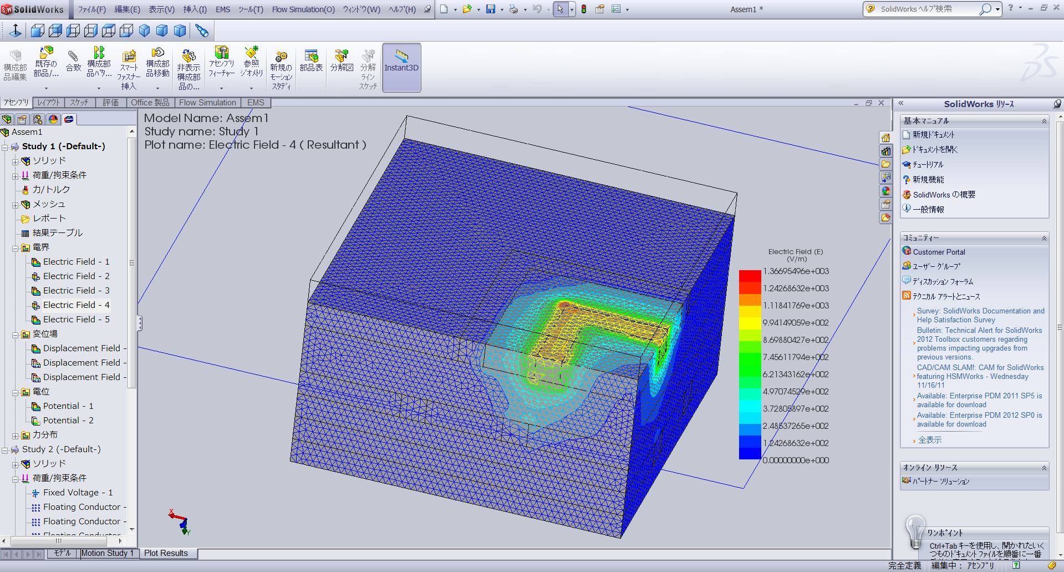Click the red color swatch in legend
The width and height of the screenshot is (1064, 572).
click(x=750, y=276)
